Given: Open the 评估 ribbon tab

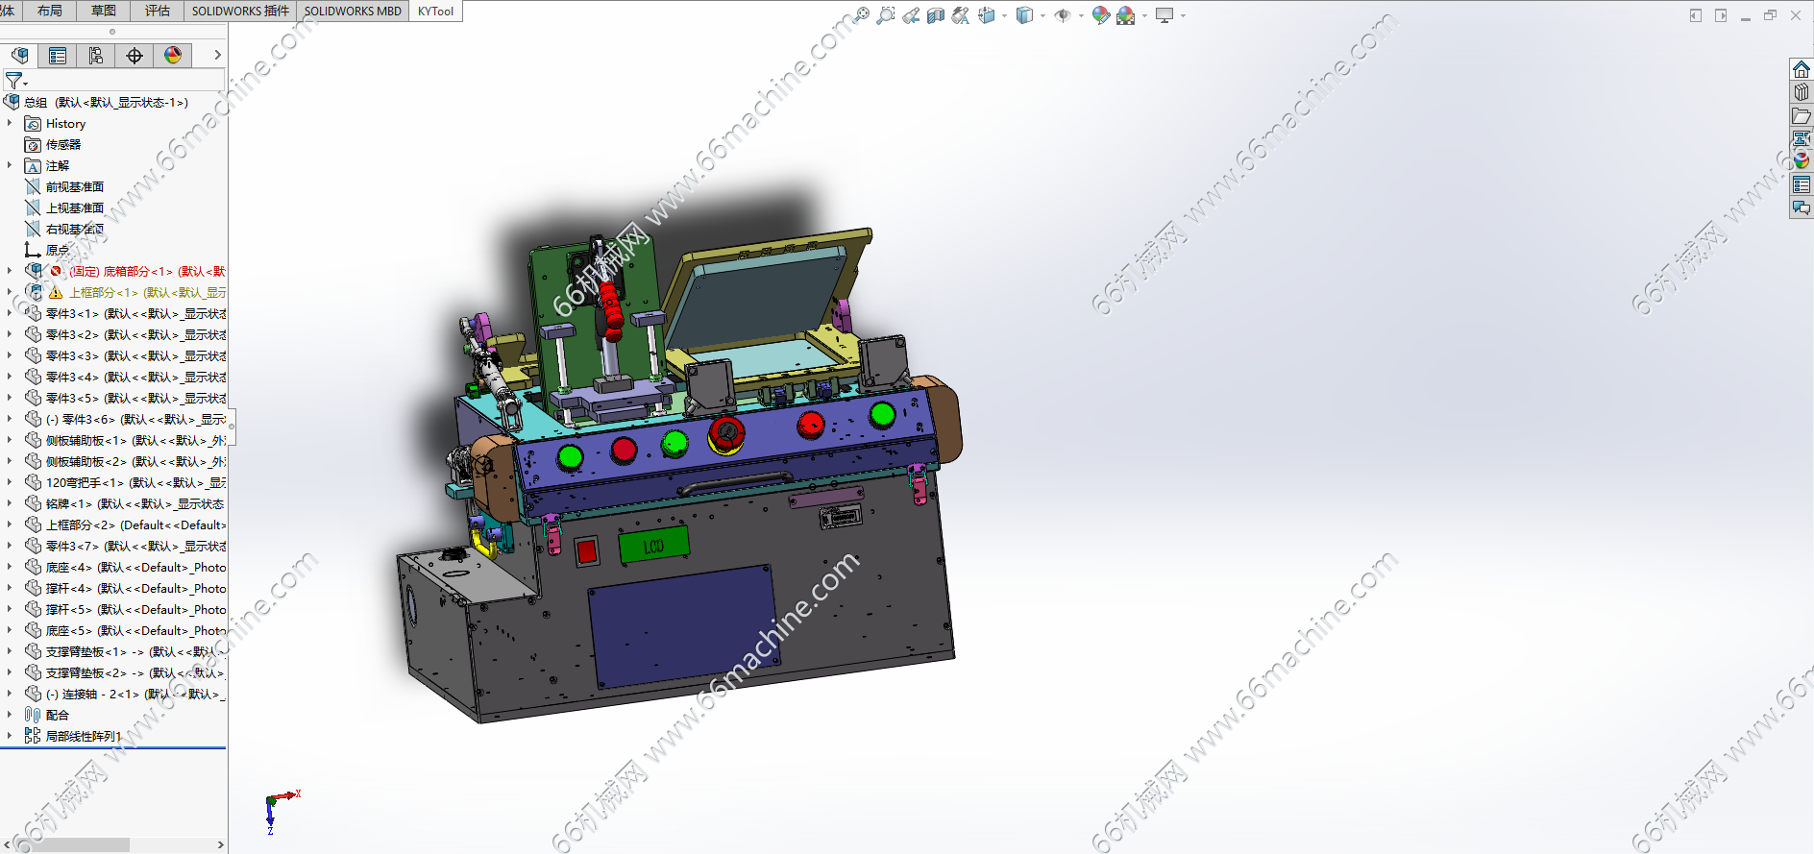Looking at the screenshot, I should tap(157, 11).
